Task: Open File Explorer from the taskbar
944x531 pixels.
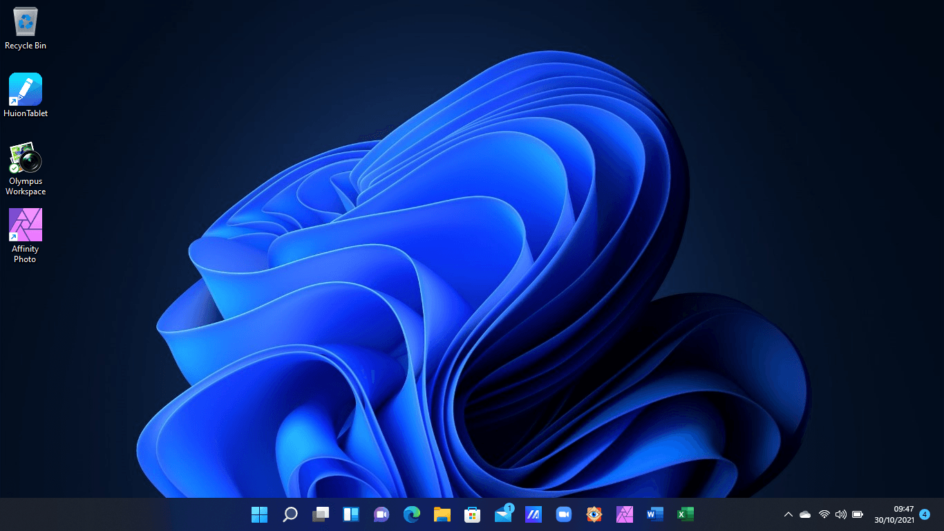Action: click(442, 514)
